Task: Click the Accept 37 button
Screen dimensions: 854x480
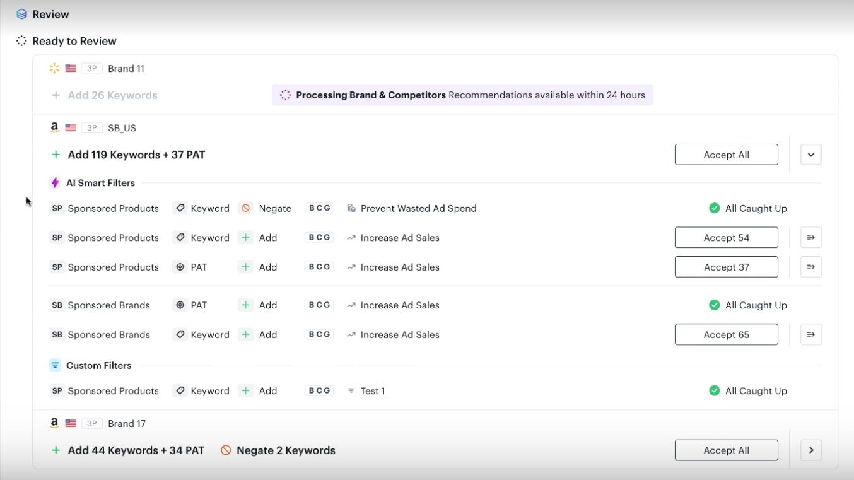Action: 727,267
